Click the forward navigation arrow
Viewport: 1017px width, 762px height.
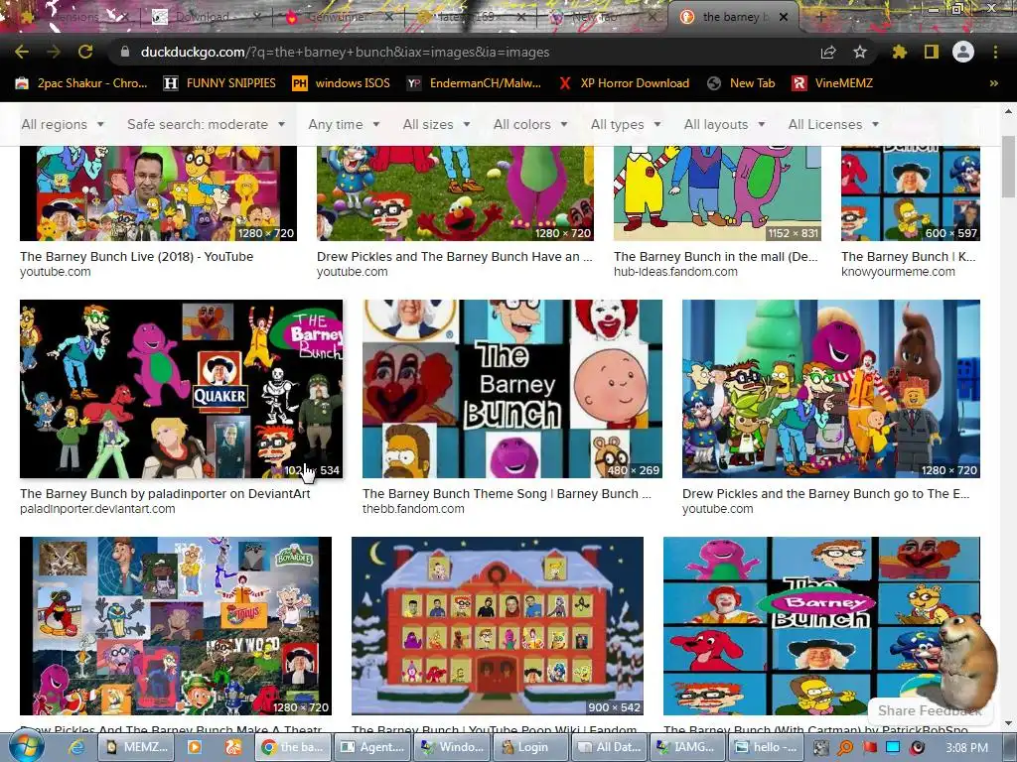[x=54, y=52]
